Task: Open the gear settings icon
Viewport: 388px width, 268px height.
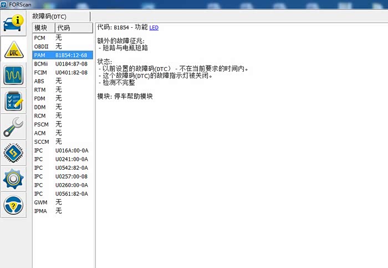Action: tap(13, 179)
